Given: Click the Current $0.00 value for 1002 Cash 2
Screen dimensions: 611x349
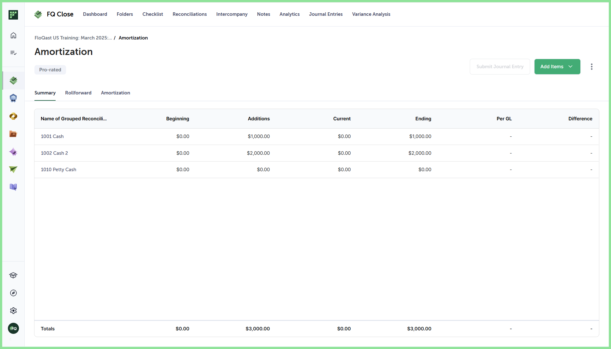Looking at the screenshot, I should point(344,153).
